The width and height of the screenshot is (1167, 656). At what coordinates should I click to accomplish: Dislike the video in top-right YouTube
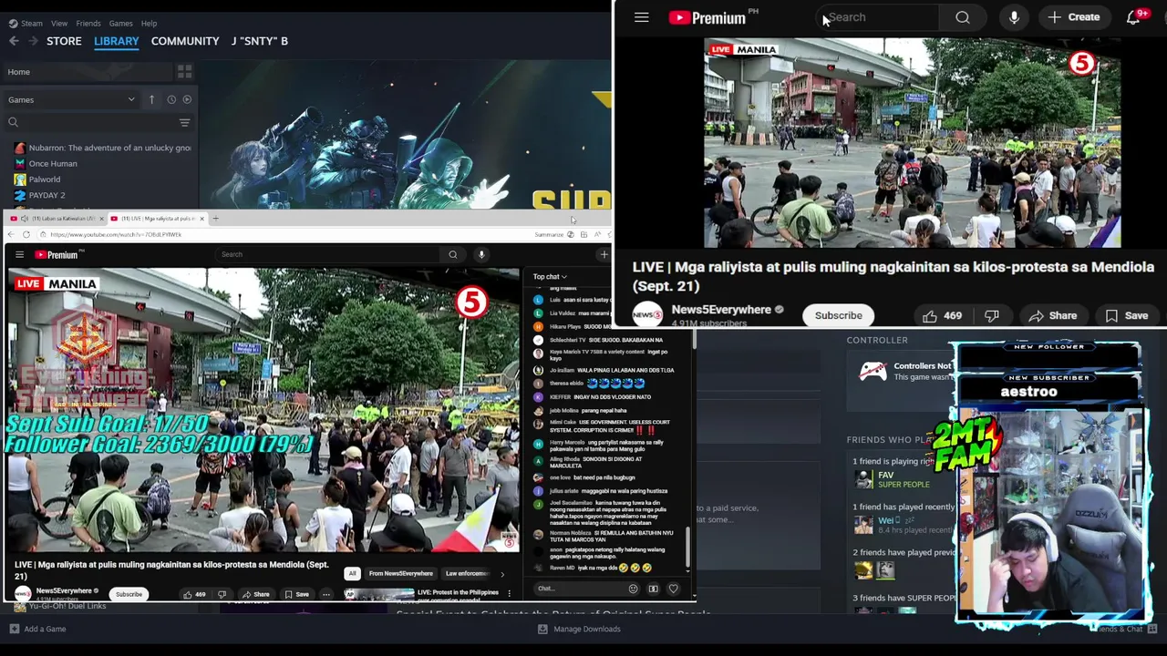991,315
